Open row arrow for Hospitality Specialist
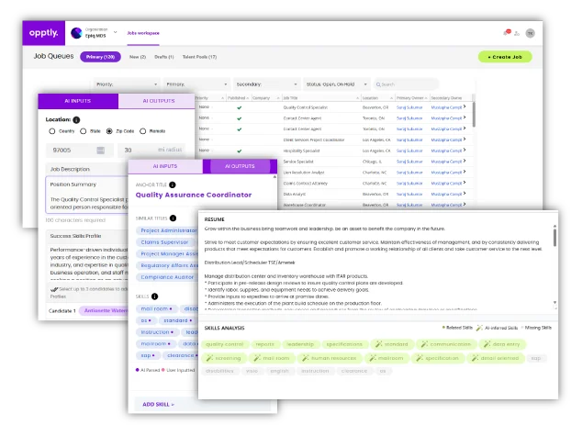The width and height of the screenshot is (571, 436). [465, 150]
